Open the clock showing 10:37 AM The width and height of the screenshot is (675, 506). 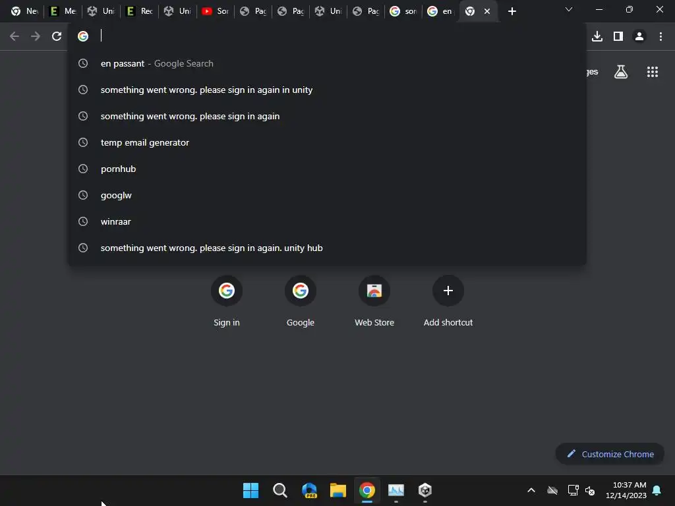[x=626, y=490]
